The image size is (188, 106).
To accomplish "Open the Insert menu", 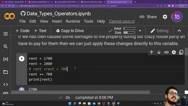I will click(57, 21).
